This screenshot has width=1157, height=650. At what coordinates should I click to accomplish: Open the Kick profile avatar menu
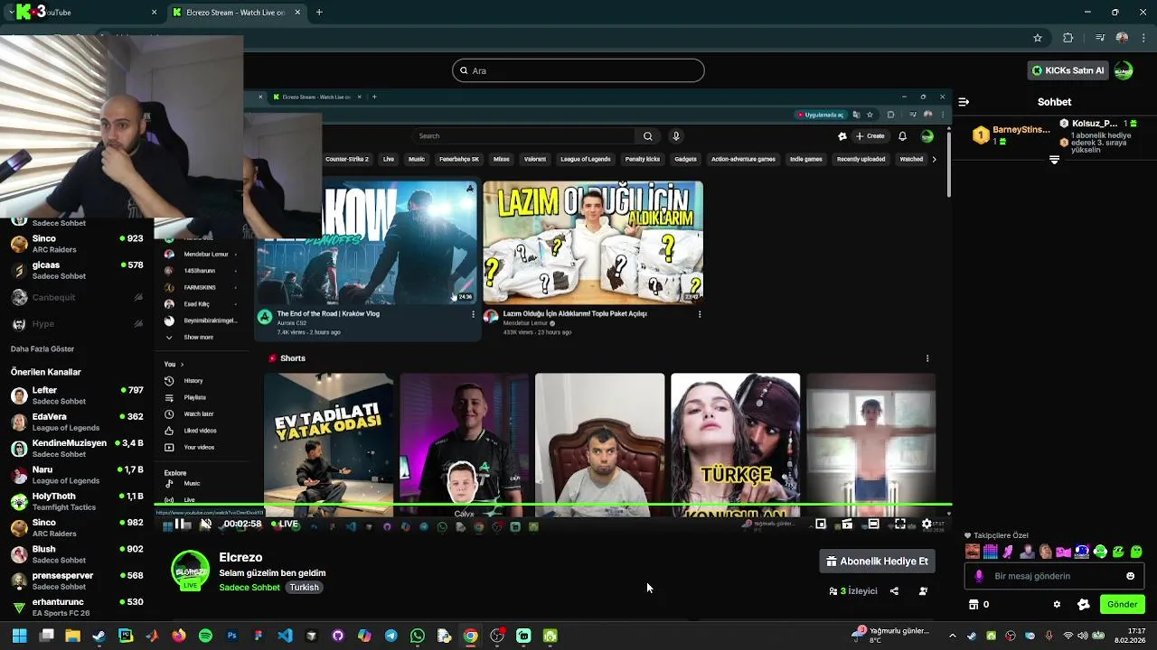tap(1124, 70)
